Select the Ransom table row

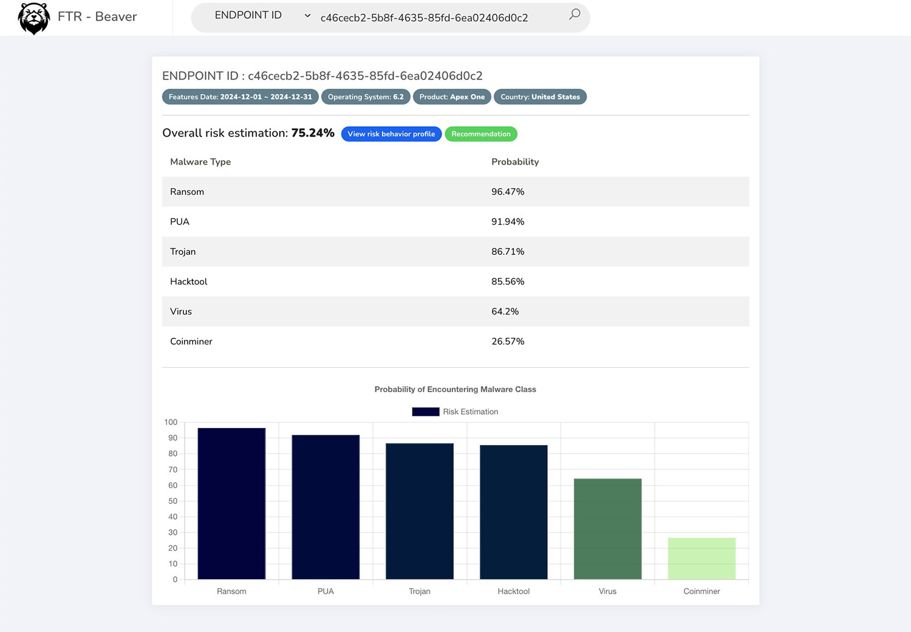455,192
